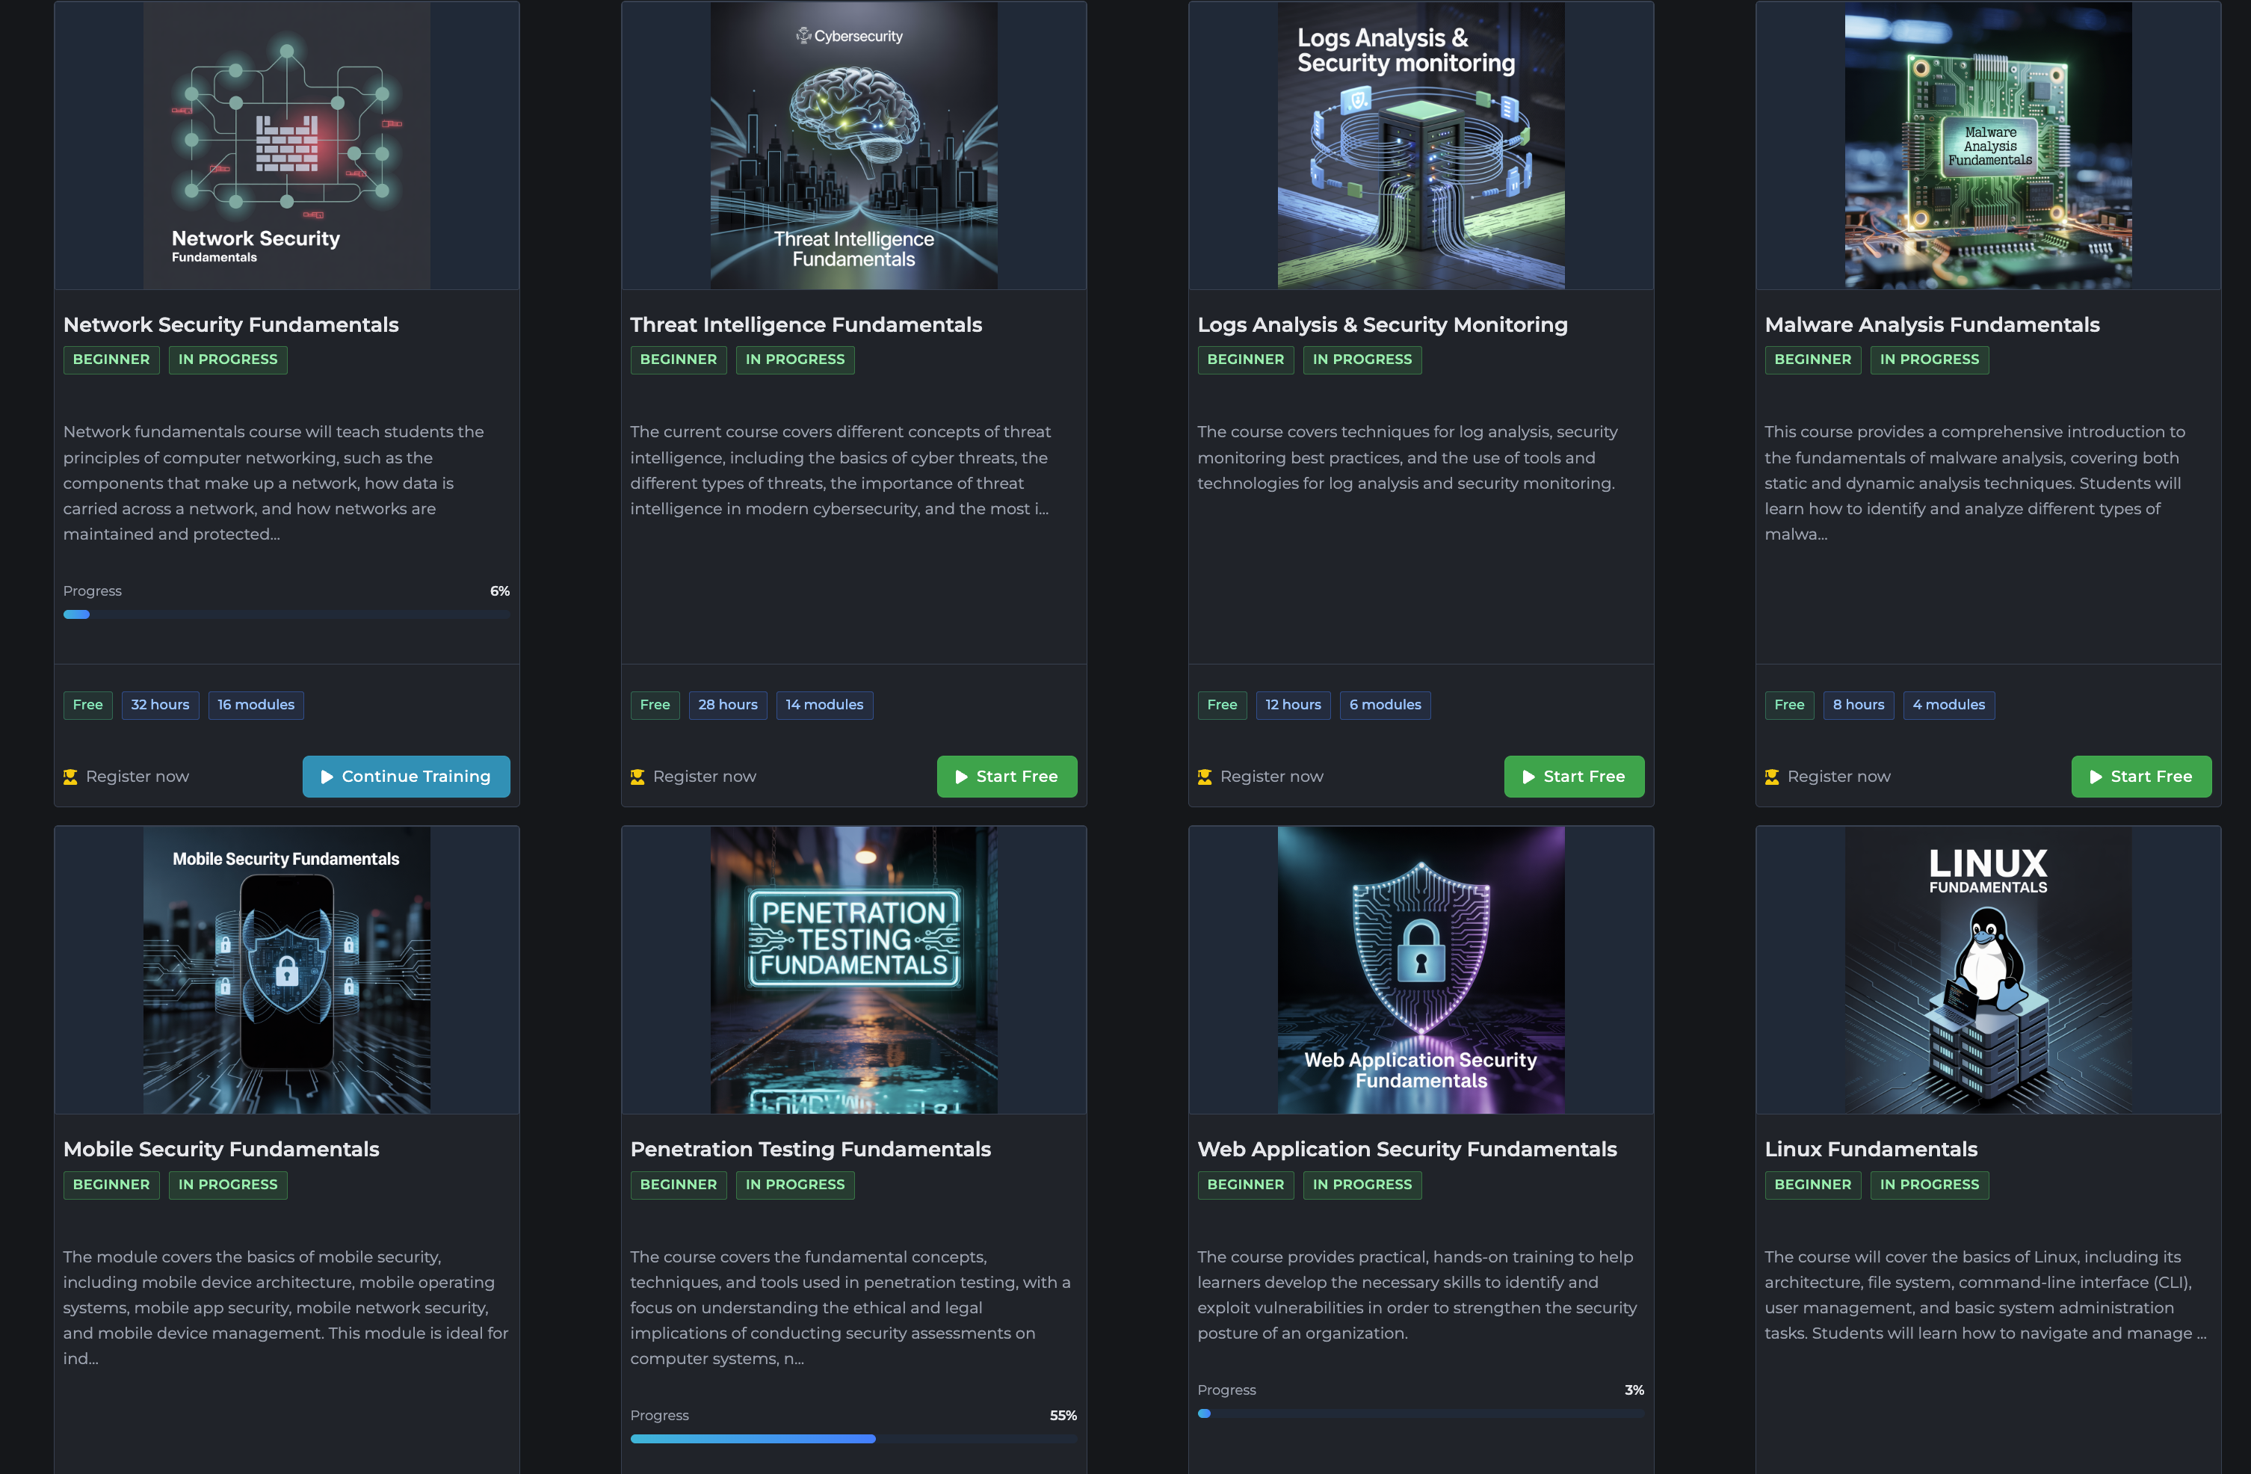Screen dimensions: 2251x1474
Task: Click the Threat Intelligence Fundamentals course title
Action: point(806,324)
